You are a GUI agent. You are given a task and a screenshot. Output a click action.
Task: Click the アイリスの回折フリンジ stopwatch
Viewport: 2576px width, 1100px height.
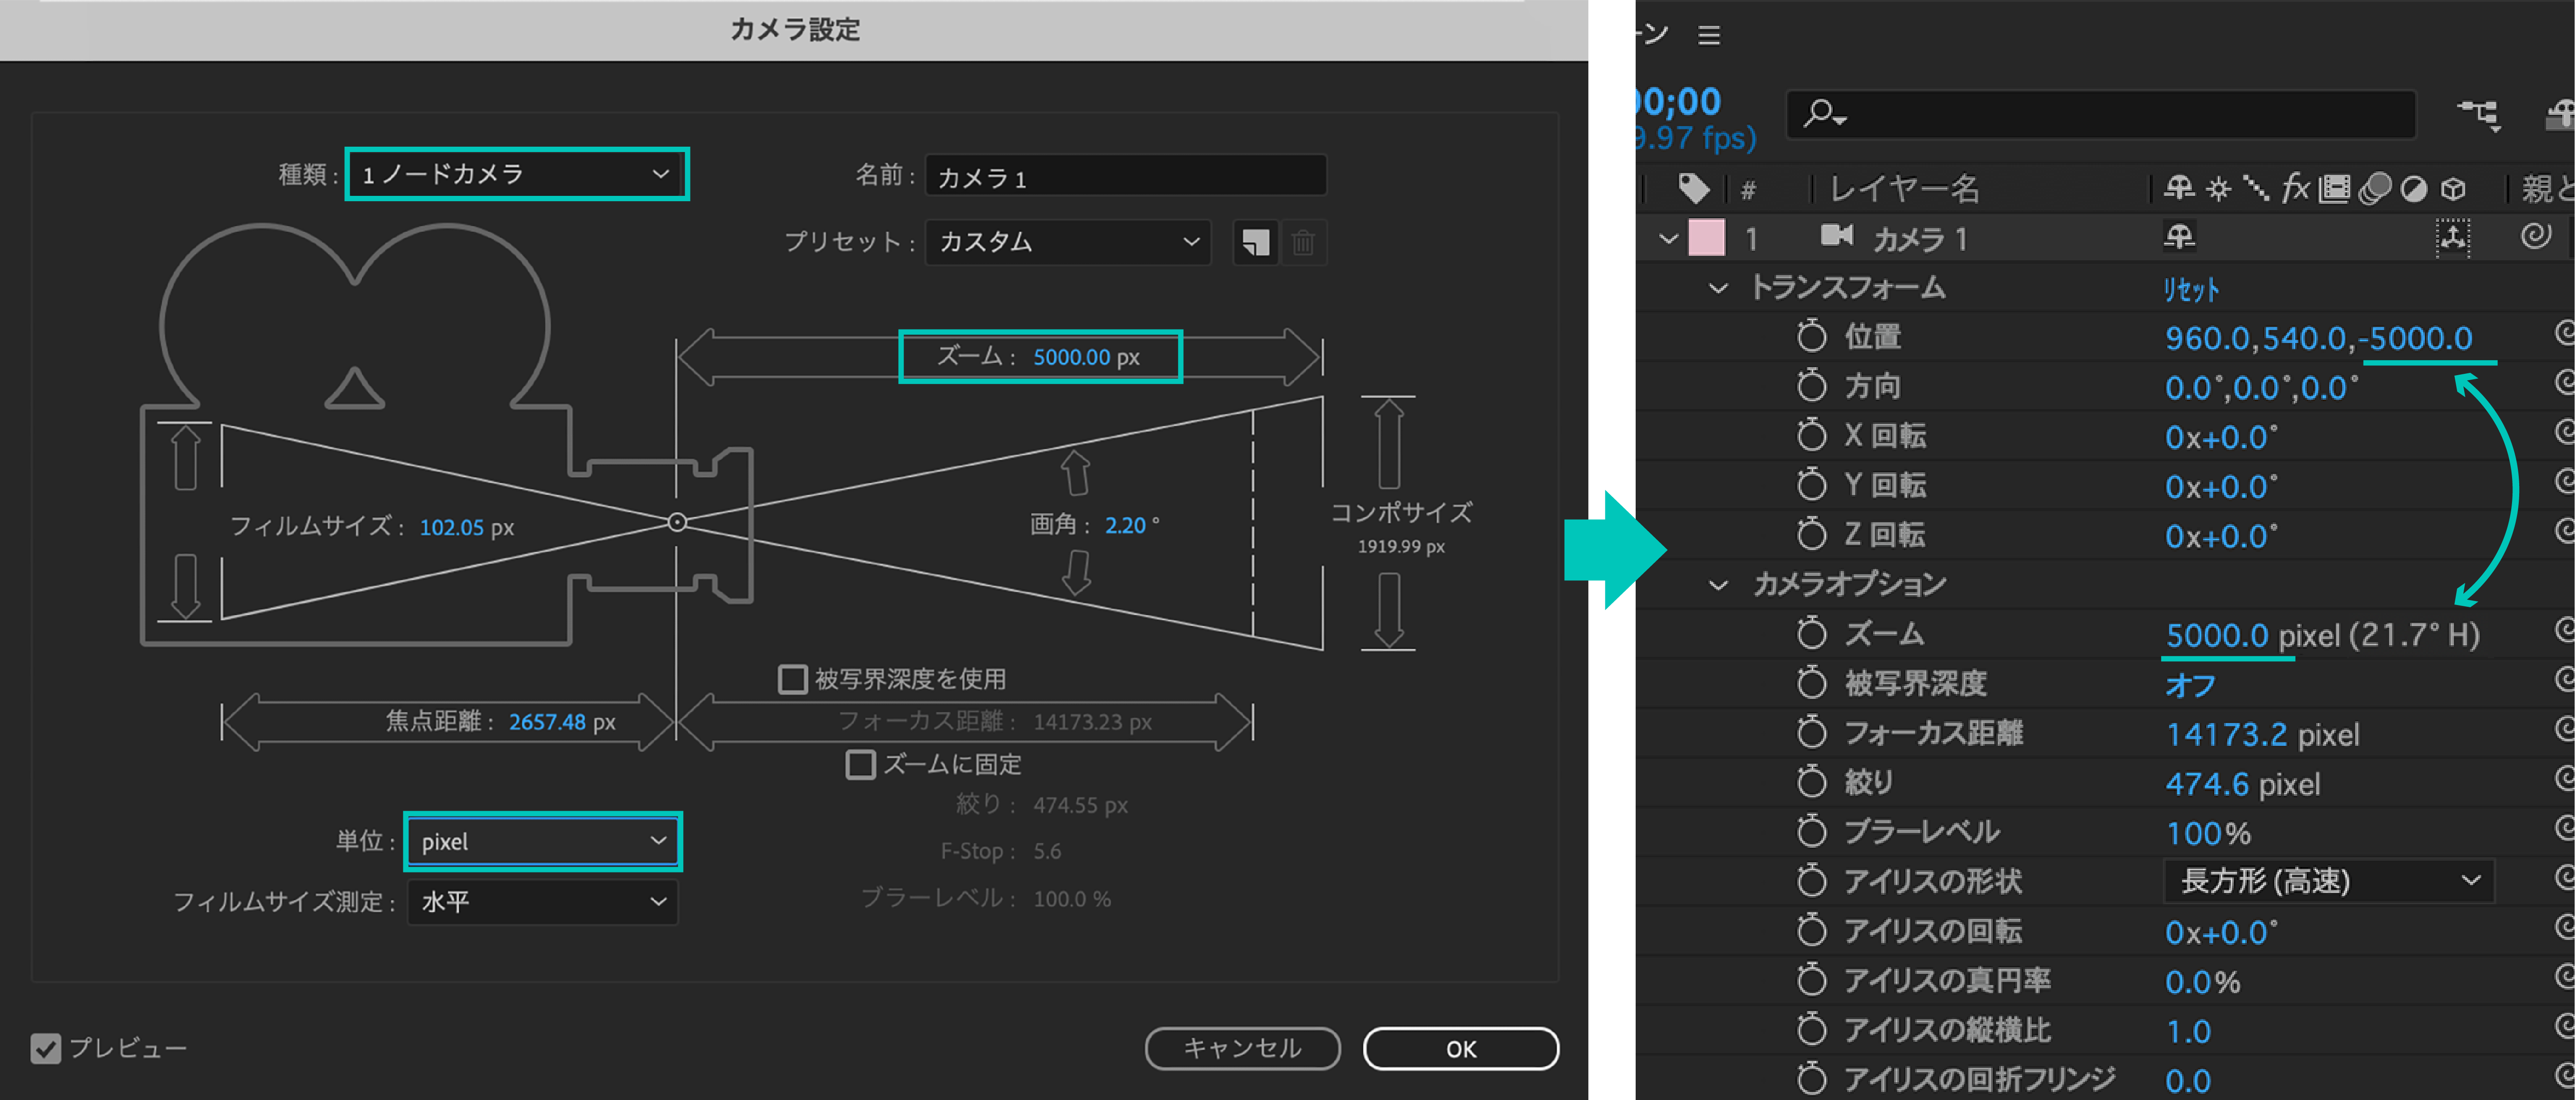[x=1811, y=1079]
